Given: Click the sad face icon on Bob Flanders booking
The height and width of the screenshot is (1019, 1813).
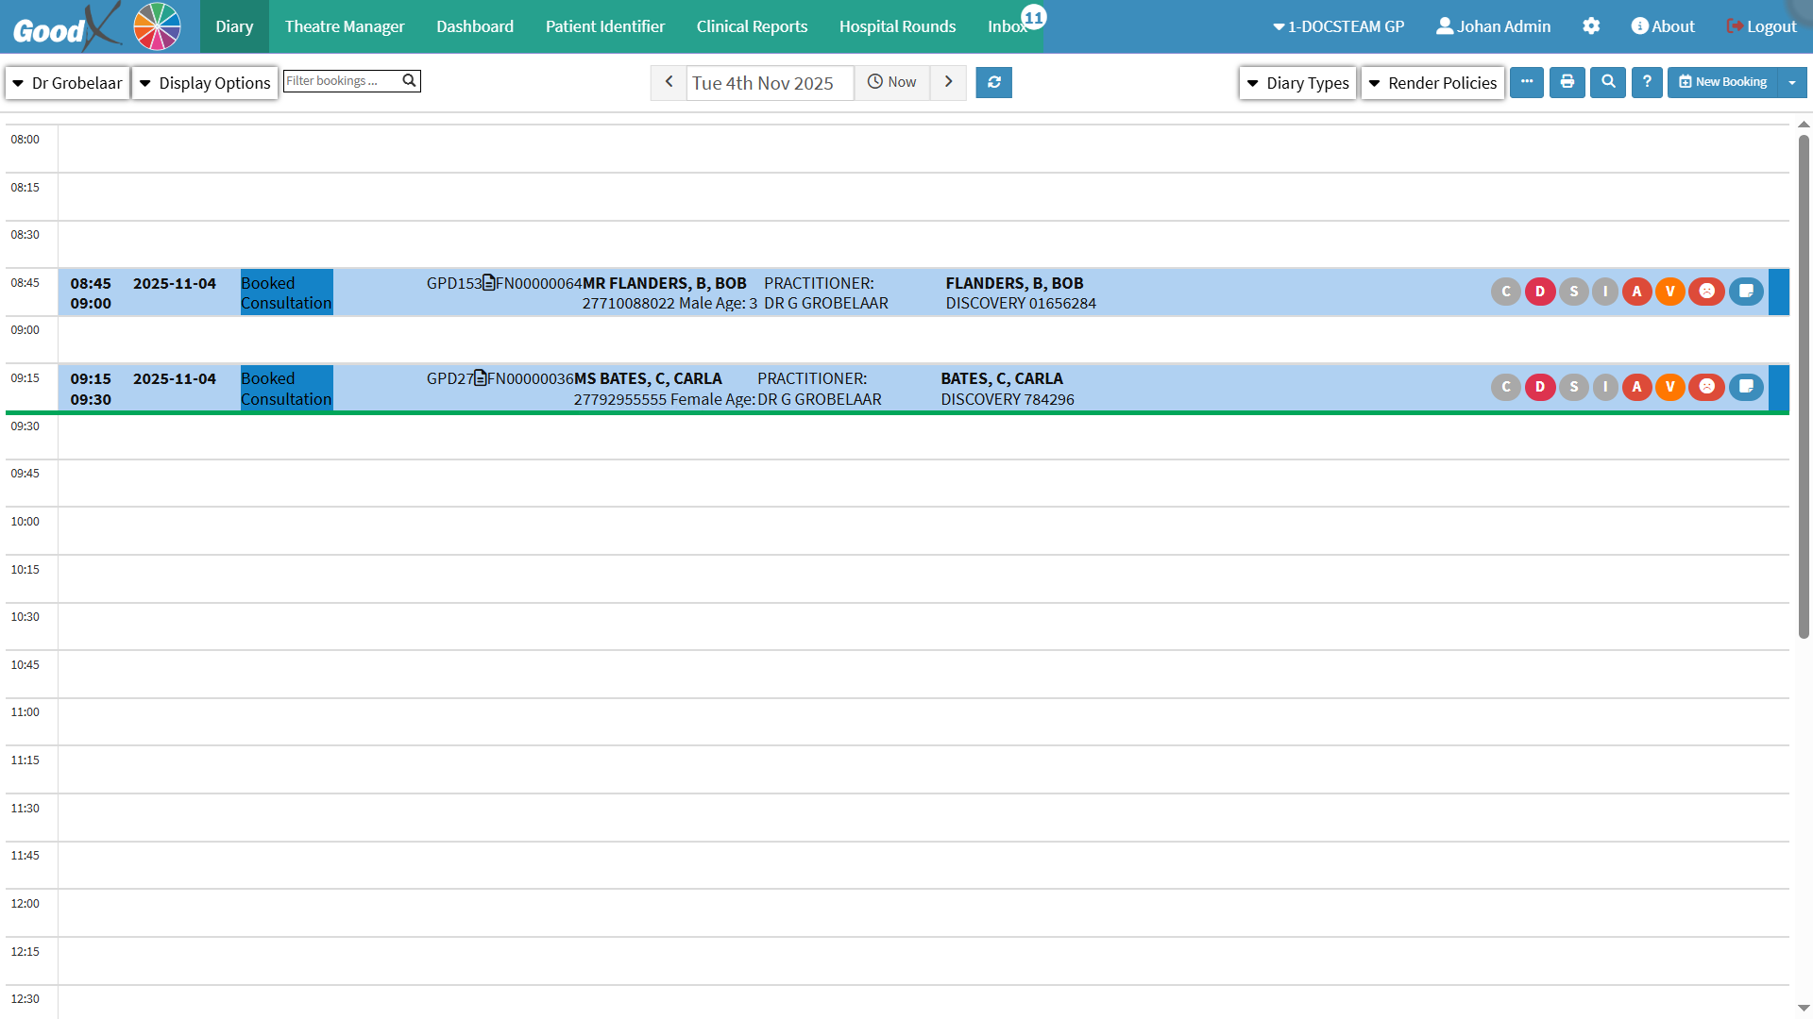Looking at the screenshot, I should tap(1706, 292).
